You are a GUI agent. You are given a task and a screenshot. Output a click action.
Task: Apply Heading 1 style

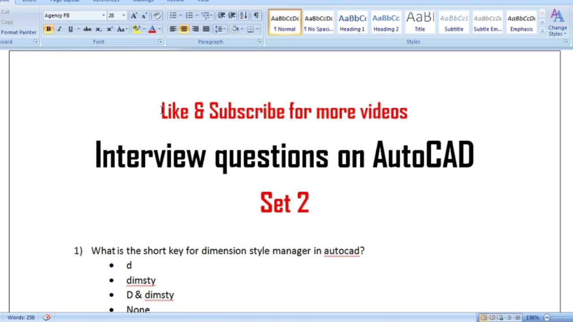[352, 22]
